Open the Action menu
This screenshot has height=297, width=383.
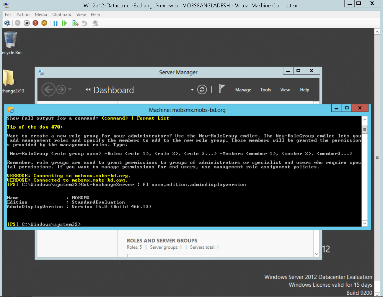pyautogui.click(x=23, y=14)
